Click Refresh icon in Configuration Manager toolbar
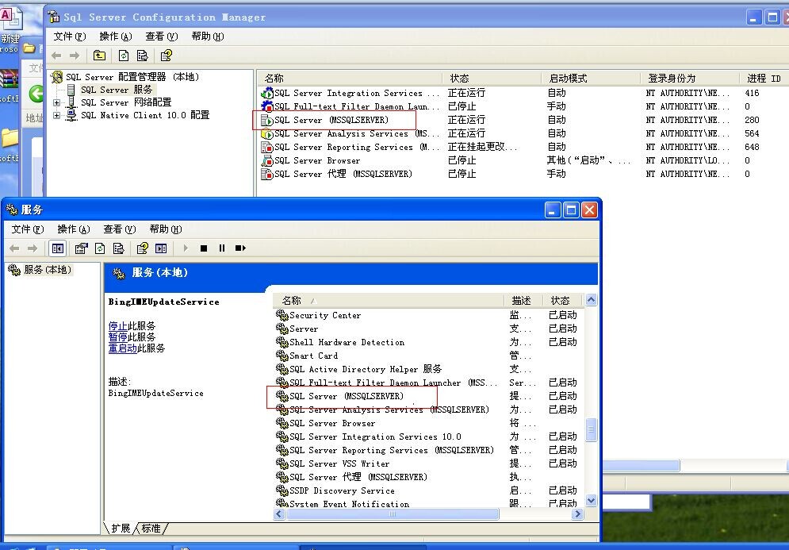The width and height of the screenshot is (789, 550). click(x=123, y=56)
